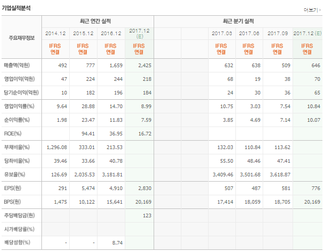Click operating margin value 28.88
Image resolution: width=324 pixels, height=252 pixels.
pos(88,107)
